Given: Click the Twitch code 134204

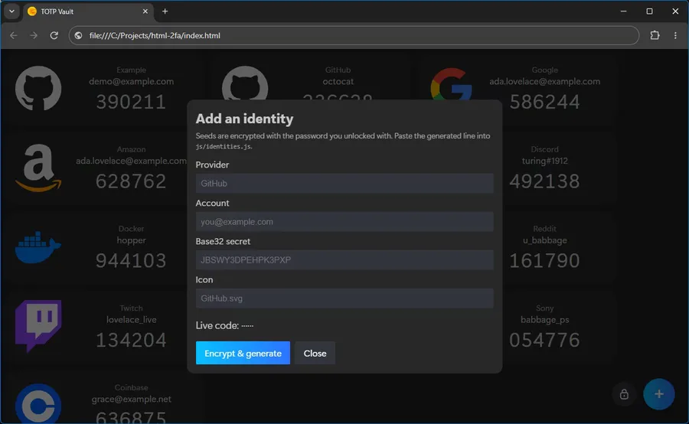Looking at the screenshot, I should [x=131, y=340].
